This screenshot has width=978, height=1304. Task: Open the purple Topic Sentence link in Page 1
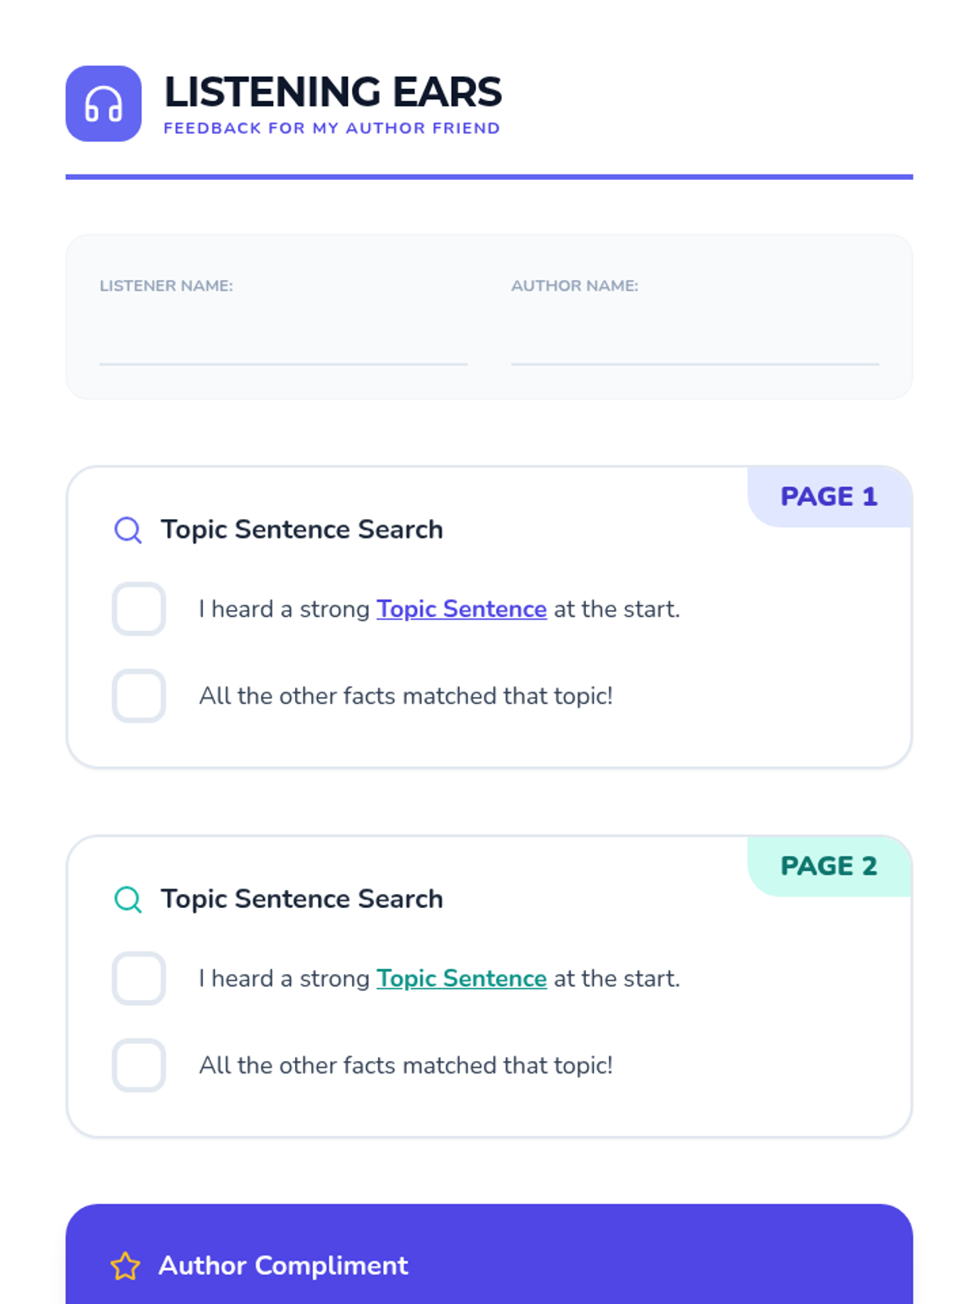click(x=461, y=610)
